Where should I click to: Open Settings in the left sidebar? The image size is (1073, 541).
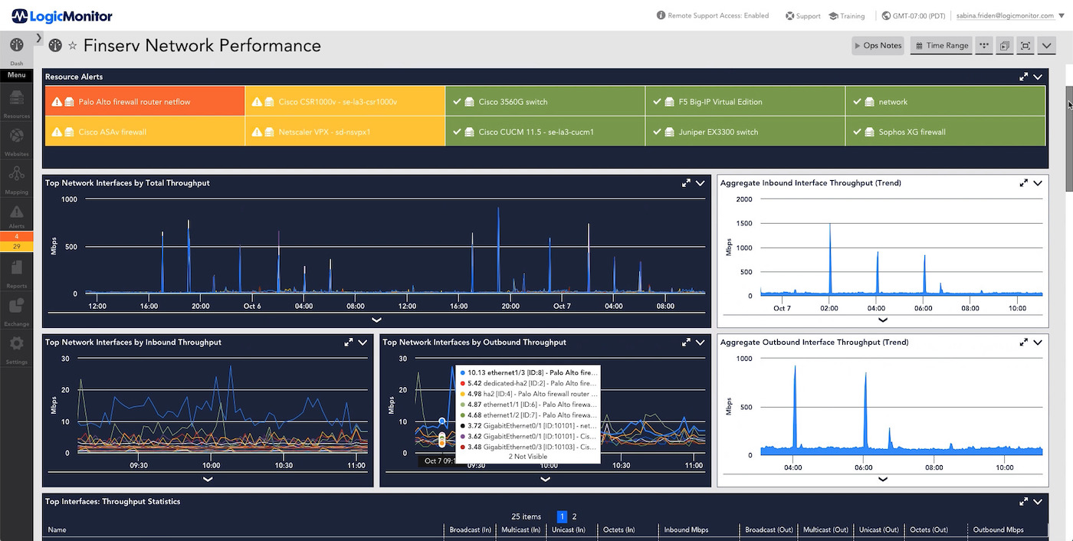point(16,348)
